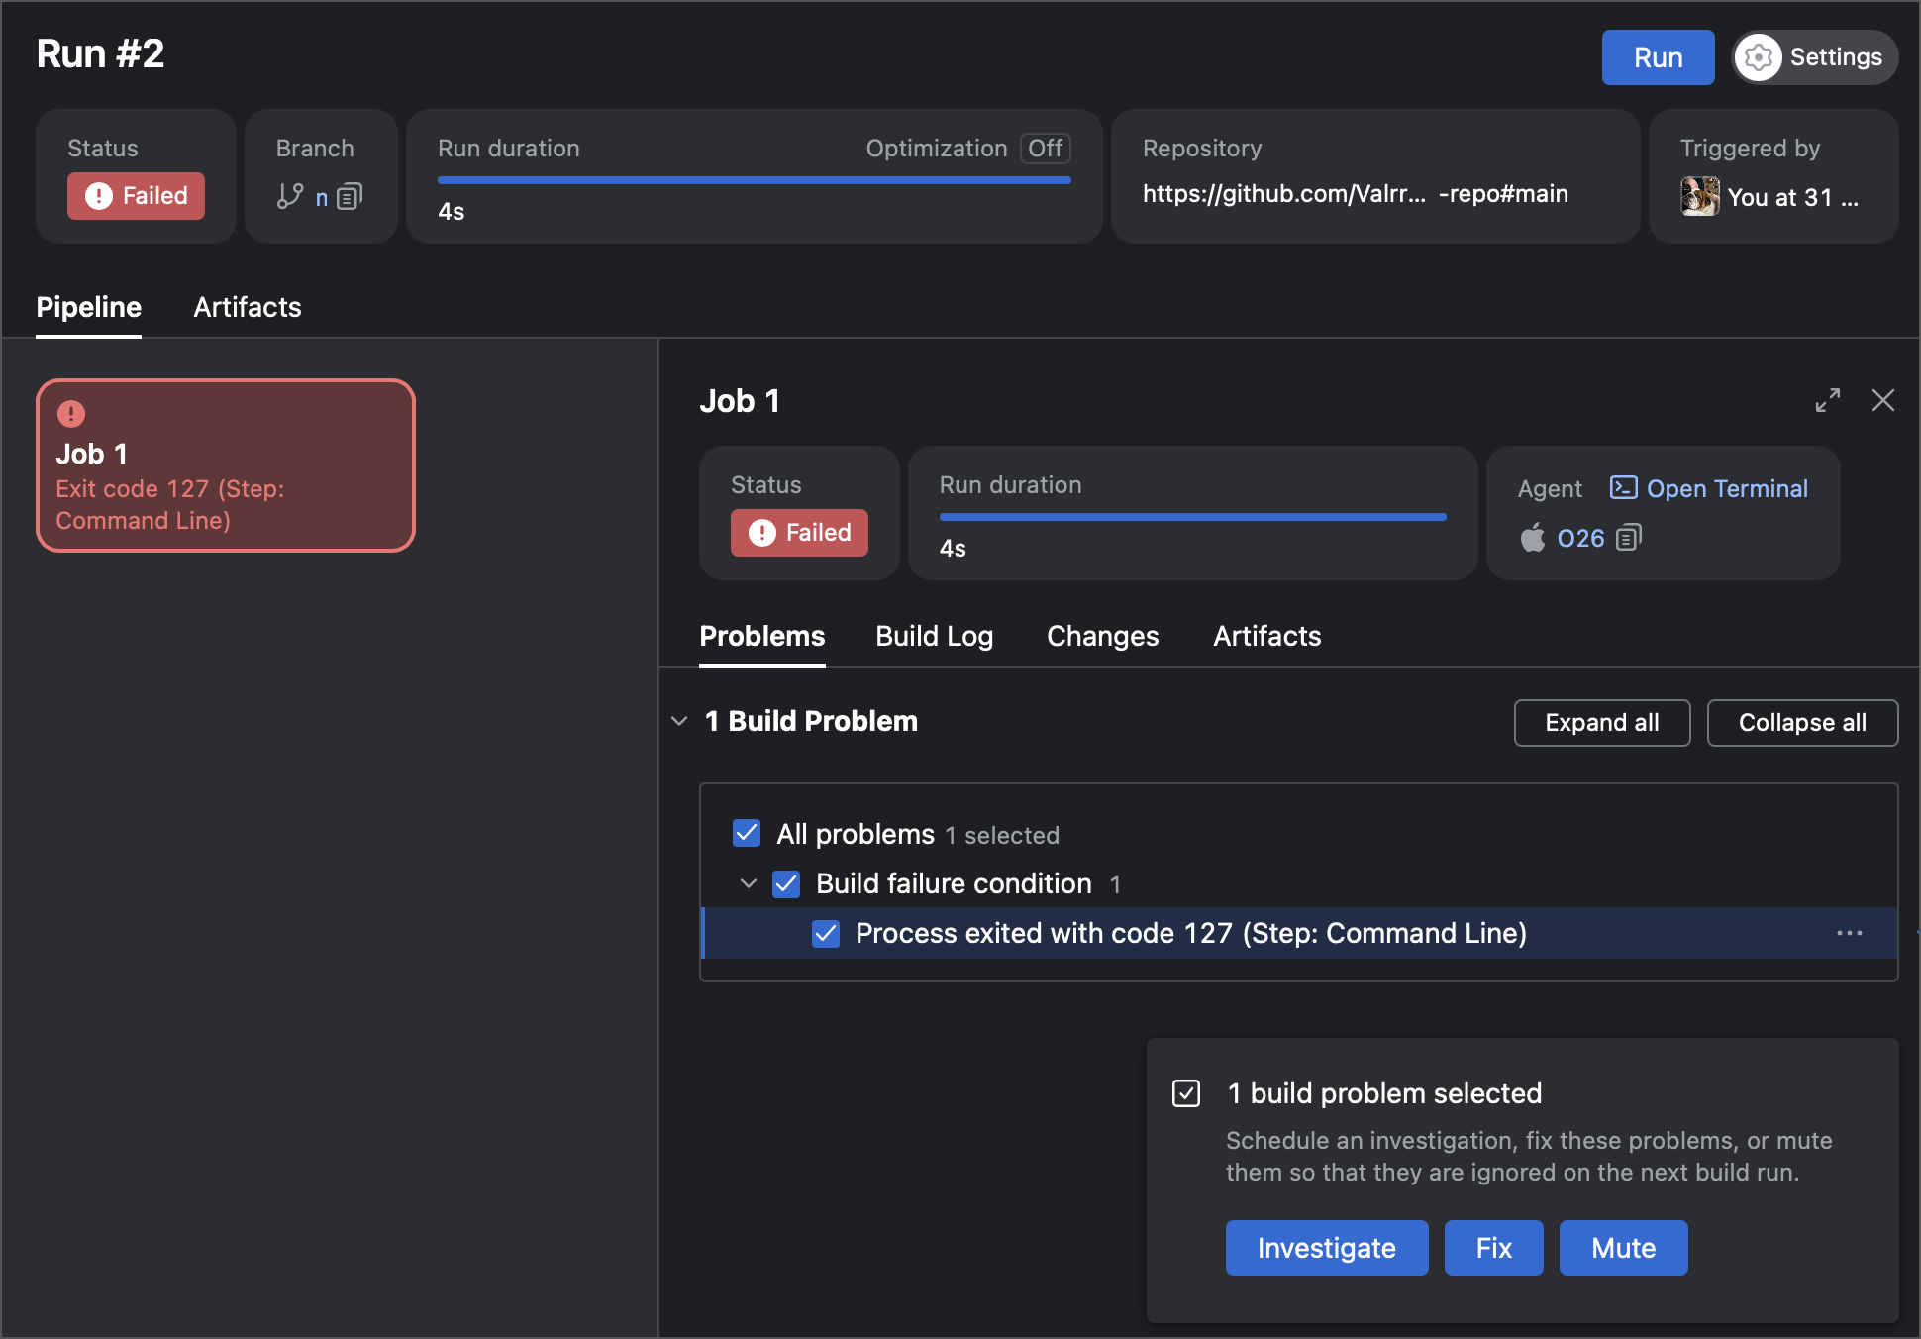
Task: Collapse the 1 Build Problem section
Action: coord(679,721)
